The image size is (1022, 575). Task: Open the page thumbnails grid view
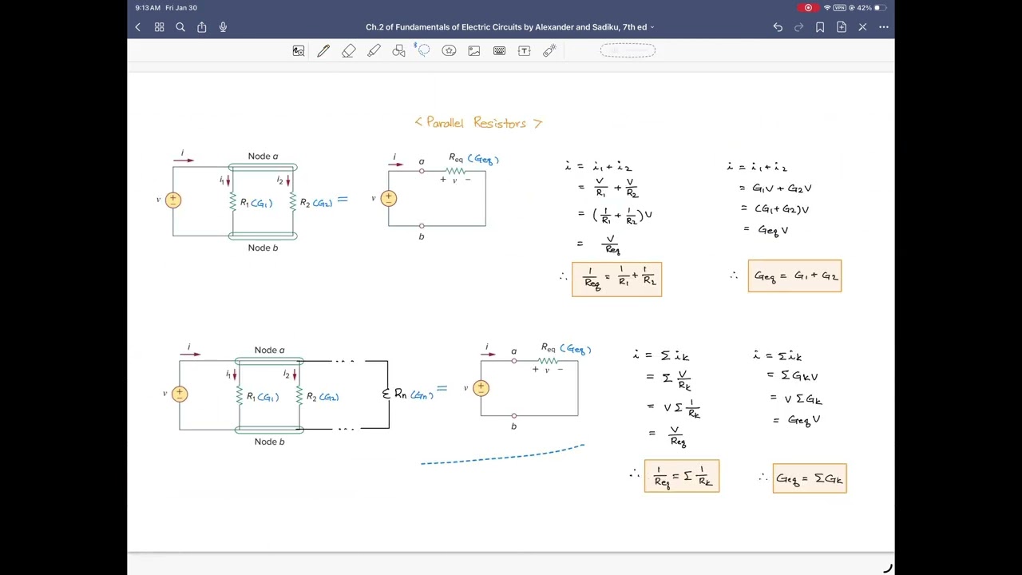(x=159, y=27)
